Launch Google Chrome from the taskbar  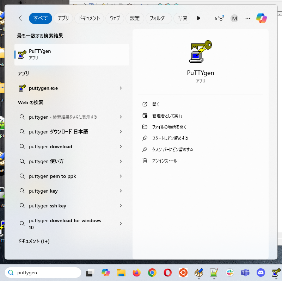coord(152,273)
